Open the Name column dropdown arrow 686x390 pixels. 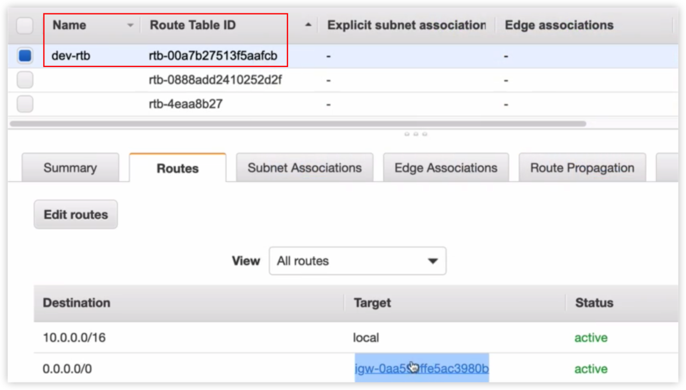pos(130,25)
